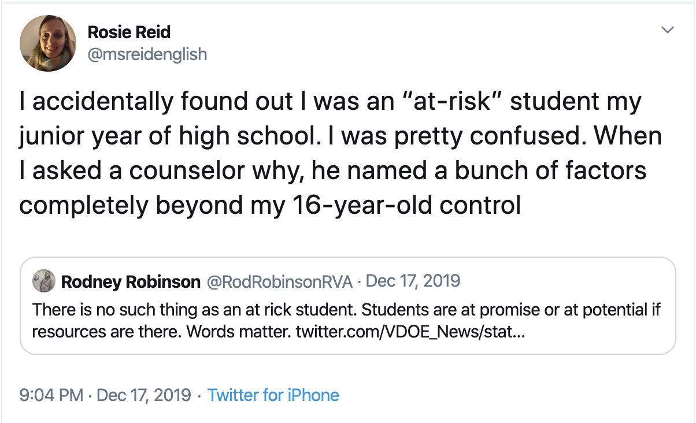Screen dimensions: 696x423
Task: Click the quoted tweet's Dec 17, 2019 date
Action: (x=413, y=281)
